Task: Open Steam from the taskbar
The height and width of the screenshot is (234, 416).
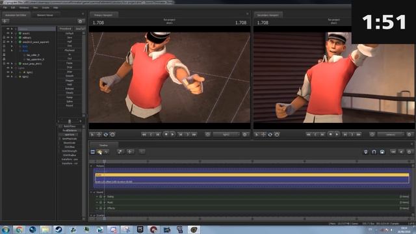Action: tap(58, 229)
